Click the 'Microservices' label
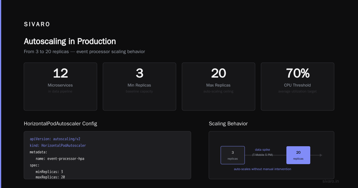This screenshot has height=188, width=358. coord(60,85)
